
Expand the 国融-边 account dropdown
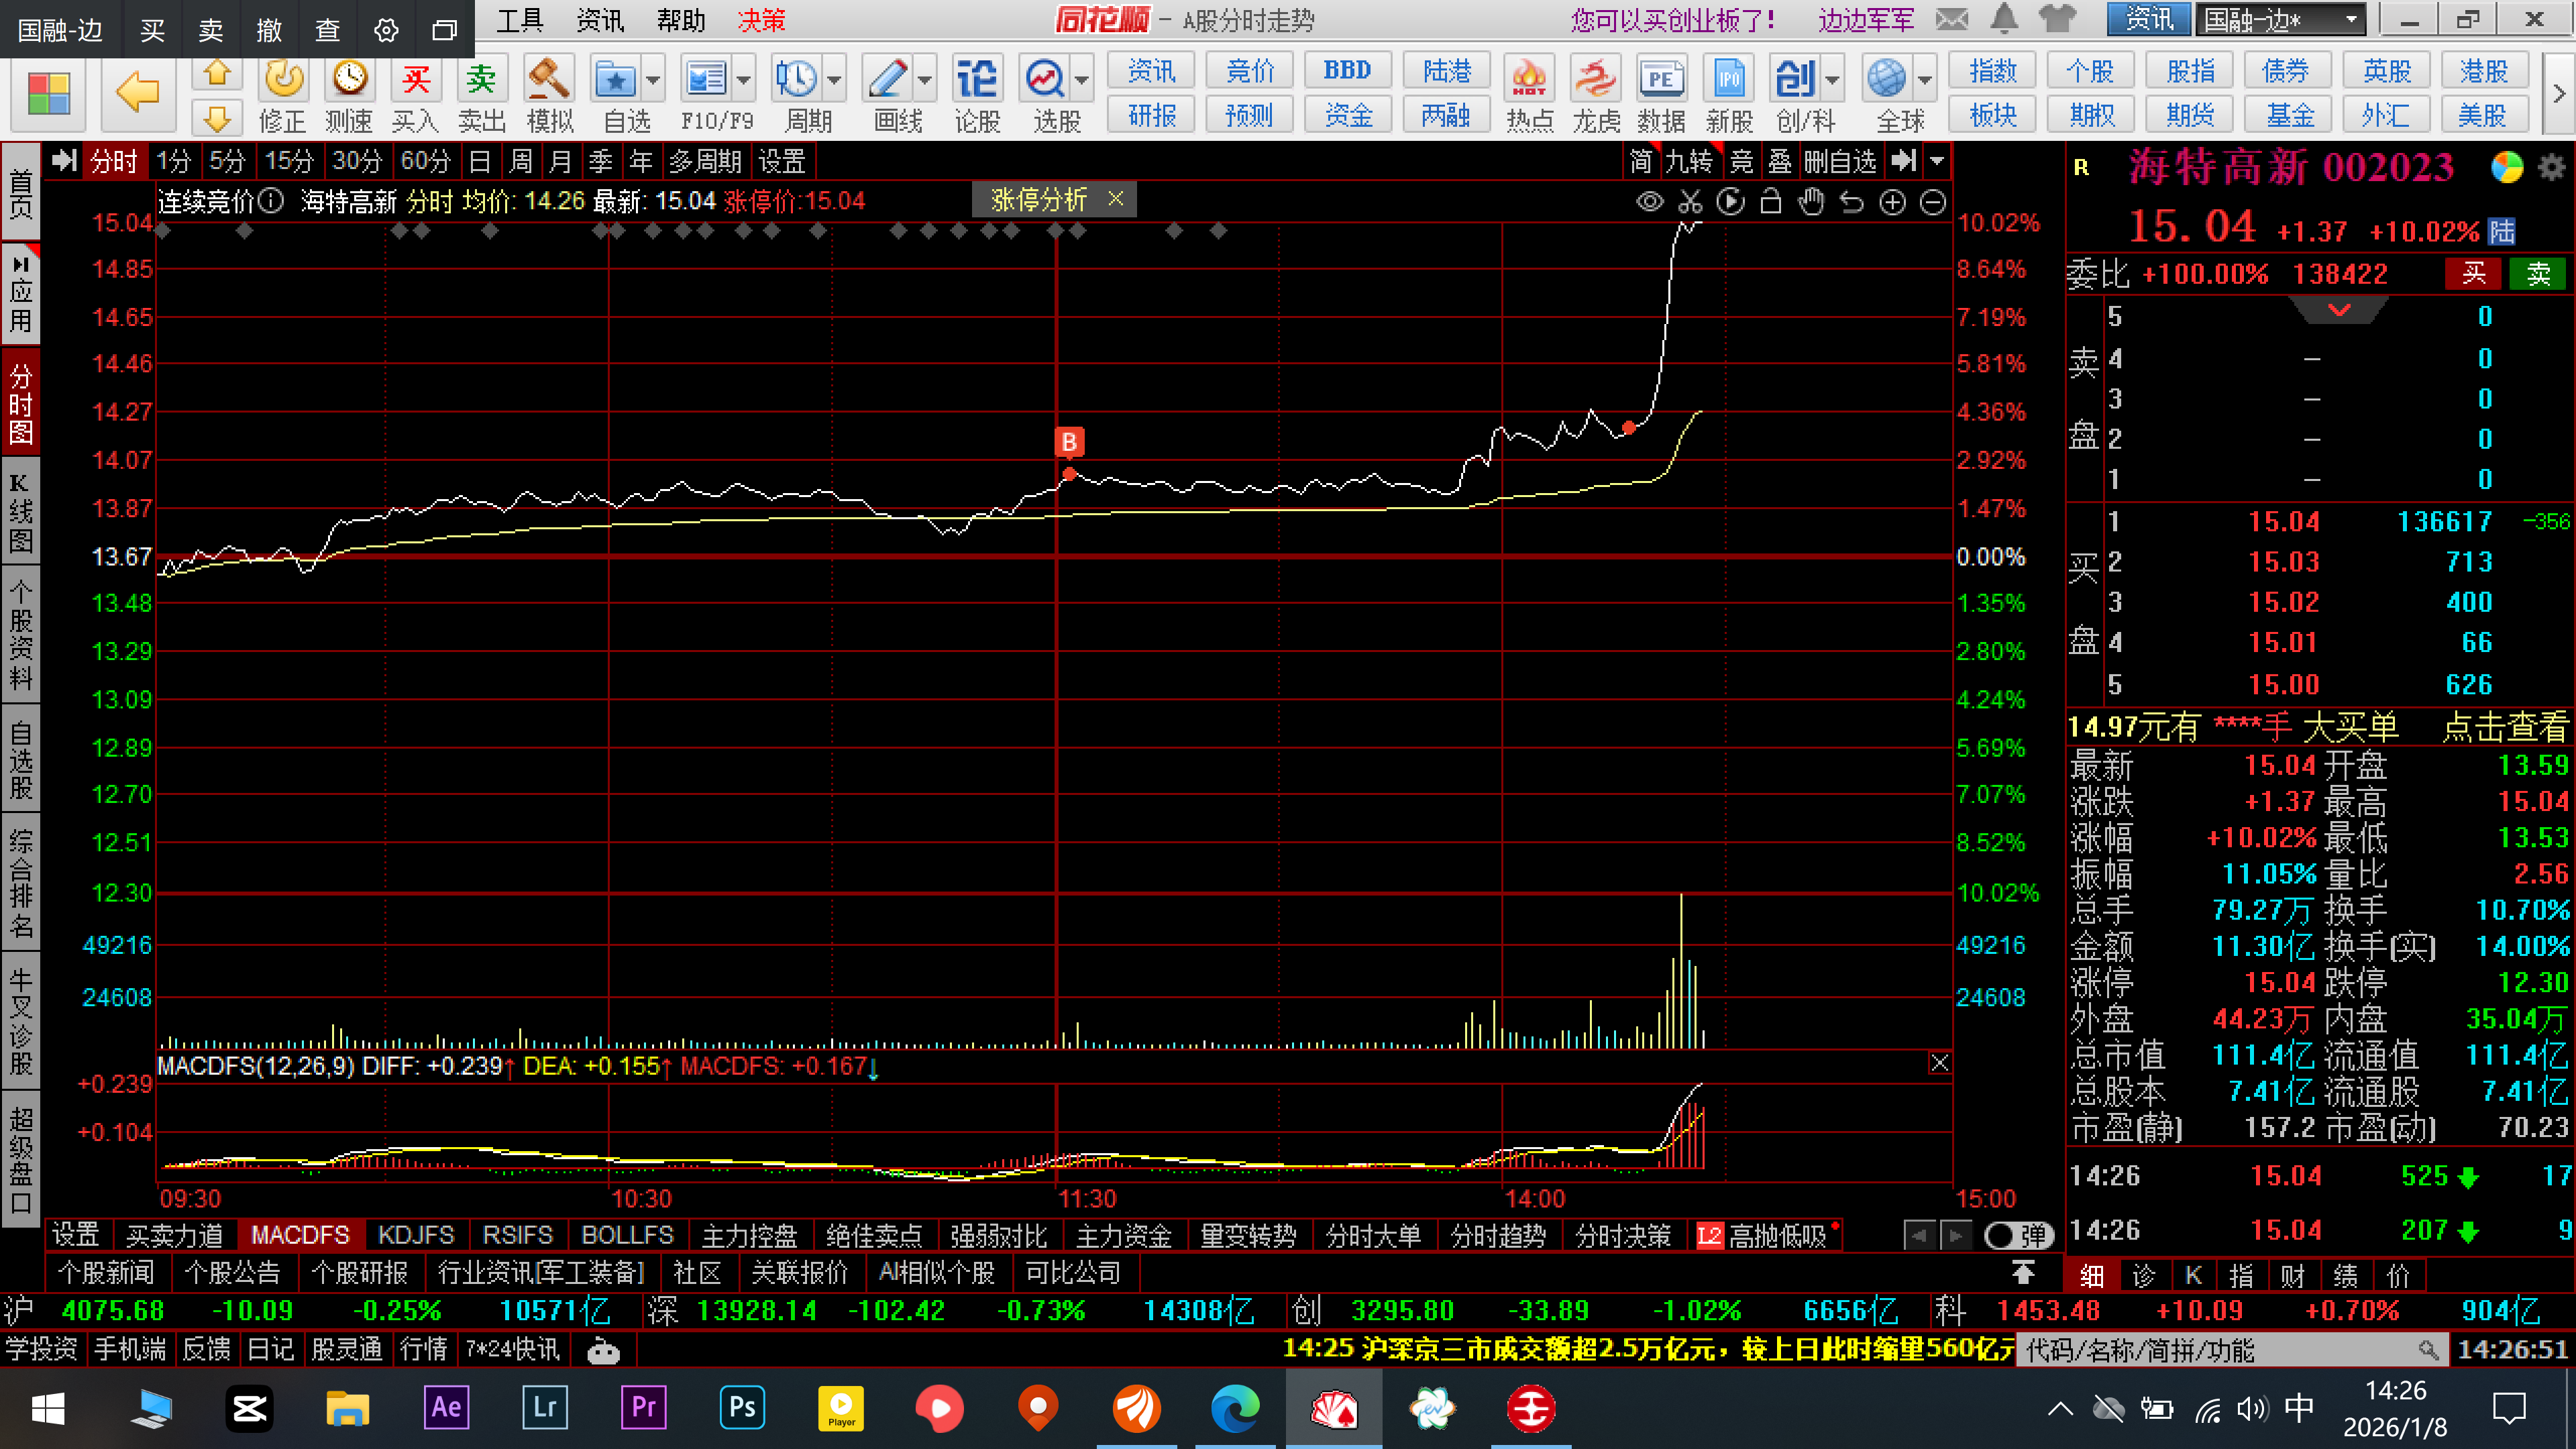[2352, 20]
